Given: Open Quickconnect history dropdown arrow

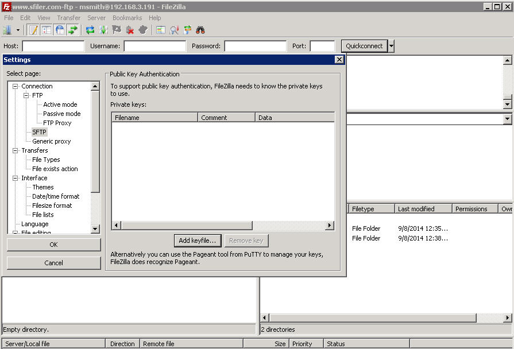Looking at the screenshot, I should 391,46.
